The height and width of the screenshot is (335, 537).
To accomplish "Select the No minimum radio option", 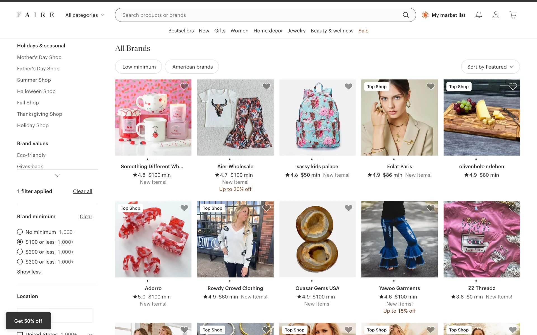I will pyautogui.click(x=20, y=232).
